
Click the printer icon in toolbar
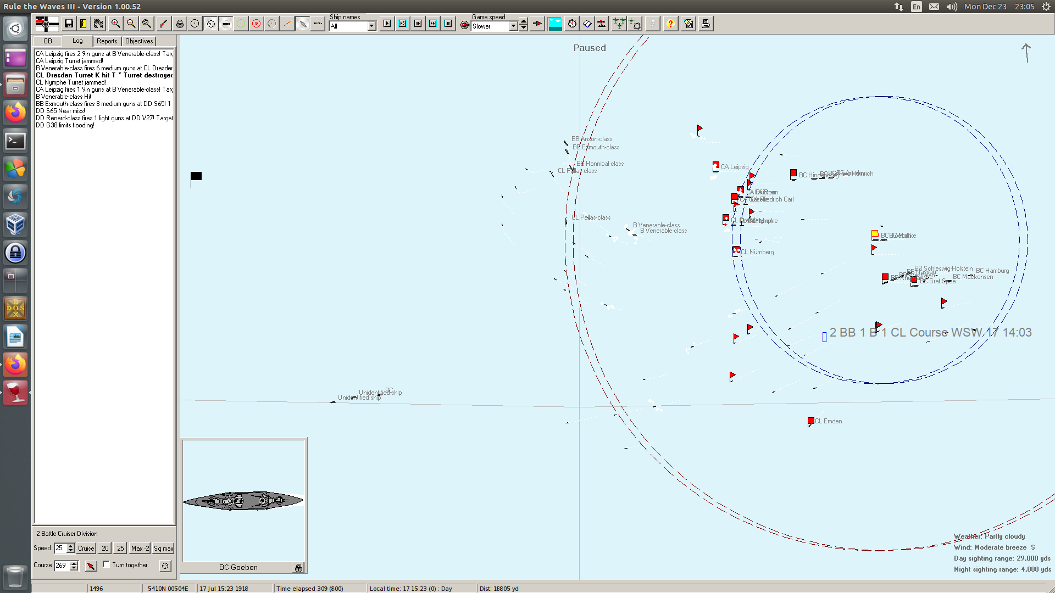[x=706, y=24]
